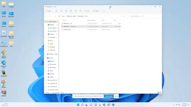191x107 pixels.
Task: Open Desktop under Quick access
Action: [52, 25]
